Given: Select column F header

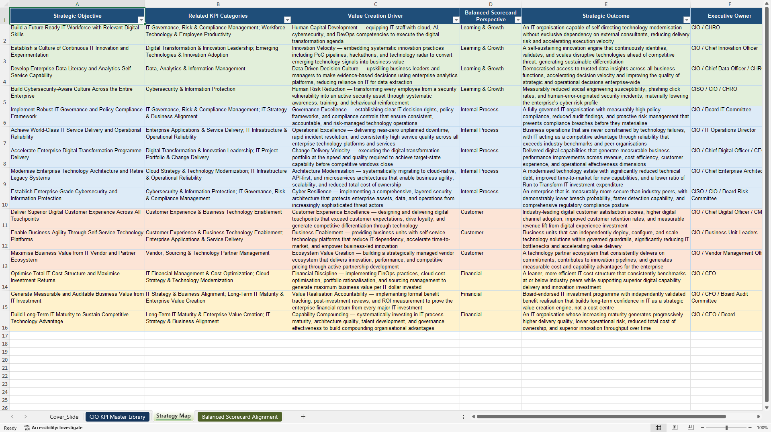Looking at the screenshot, I should (726, 4).
